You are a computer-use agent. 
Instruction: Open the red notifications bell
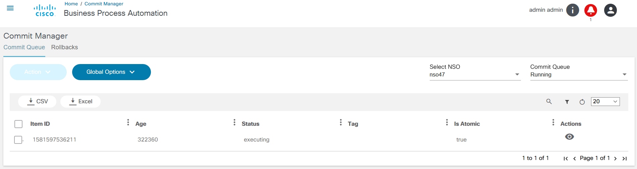coord(591,10)
